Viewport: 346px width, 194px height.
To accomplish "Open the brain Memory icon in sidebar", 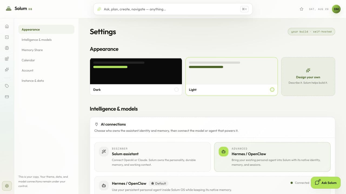I will pyautogui.click(x=7, y=48).
